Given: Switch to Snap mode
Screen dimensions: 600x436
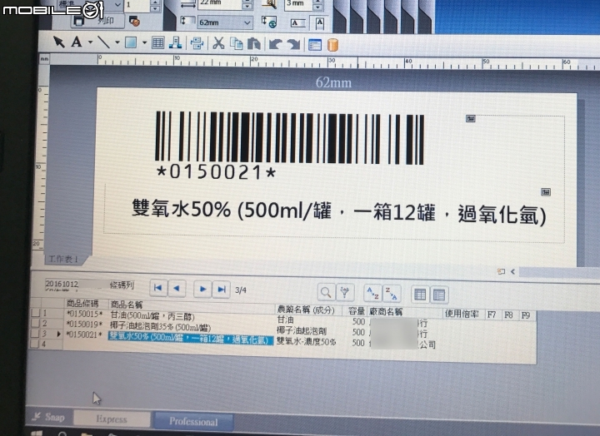Looking at the screenshot, I should 49,417.
